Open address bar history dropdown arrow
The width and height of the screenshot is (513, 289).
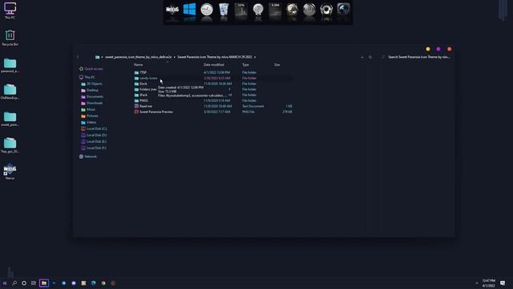[x=362, y=57]
